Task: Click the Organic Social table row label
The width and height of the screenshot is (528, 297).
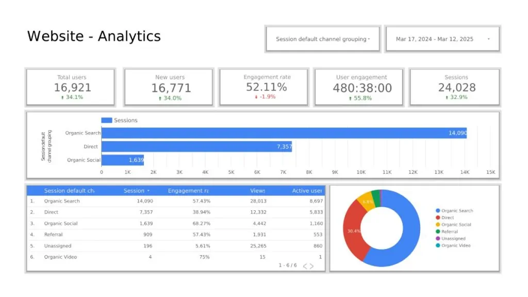Action: click(61, 223)
